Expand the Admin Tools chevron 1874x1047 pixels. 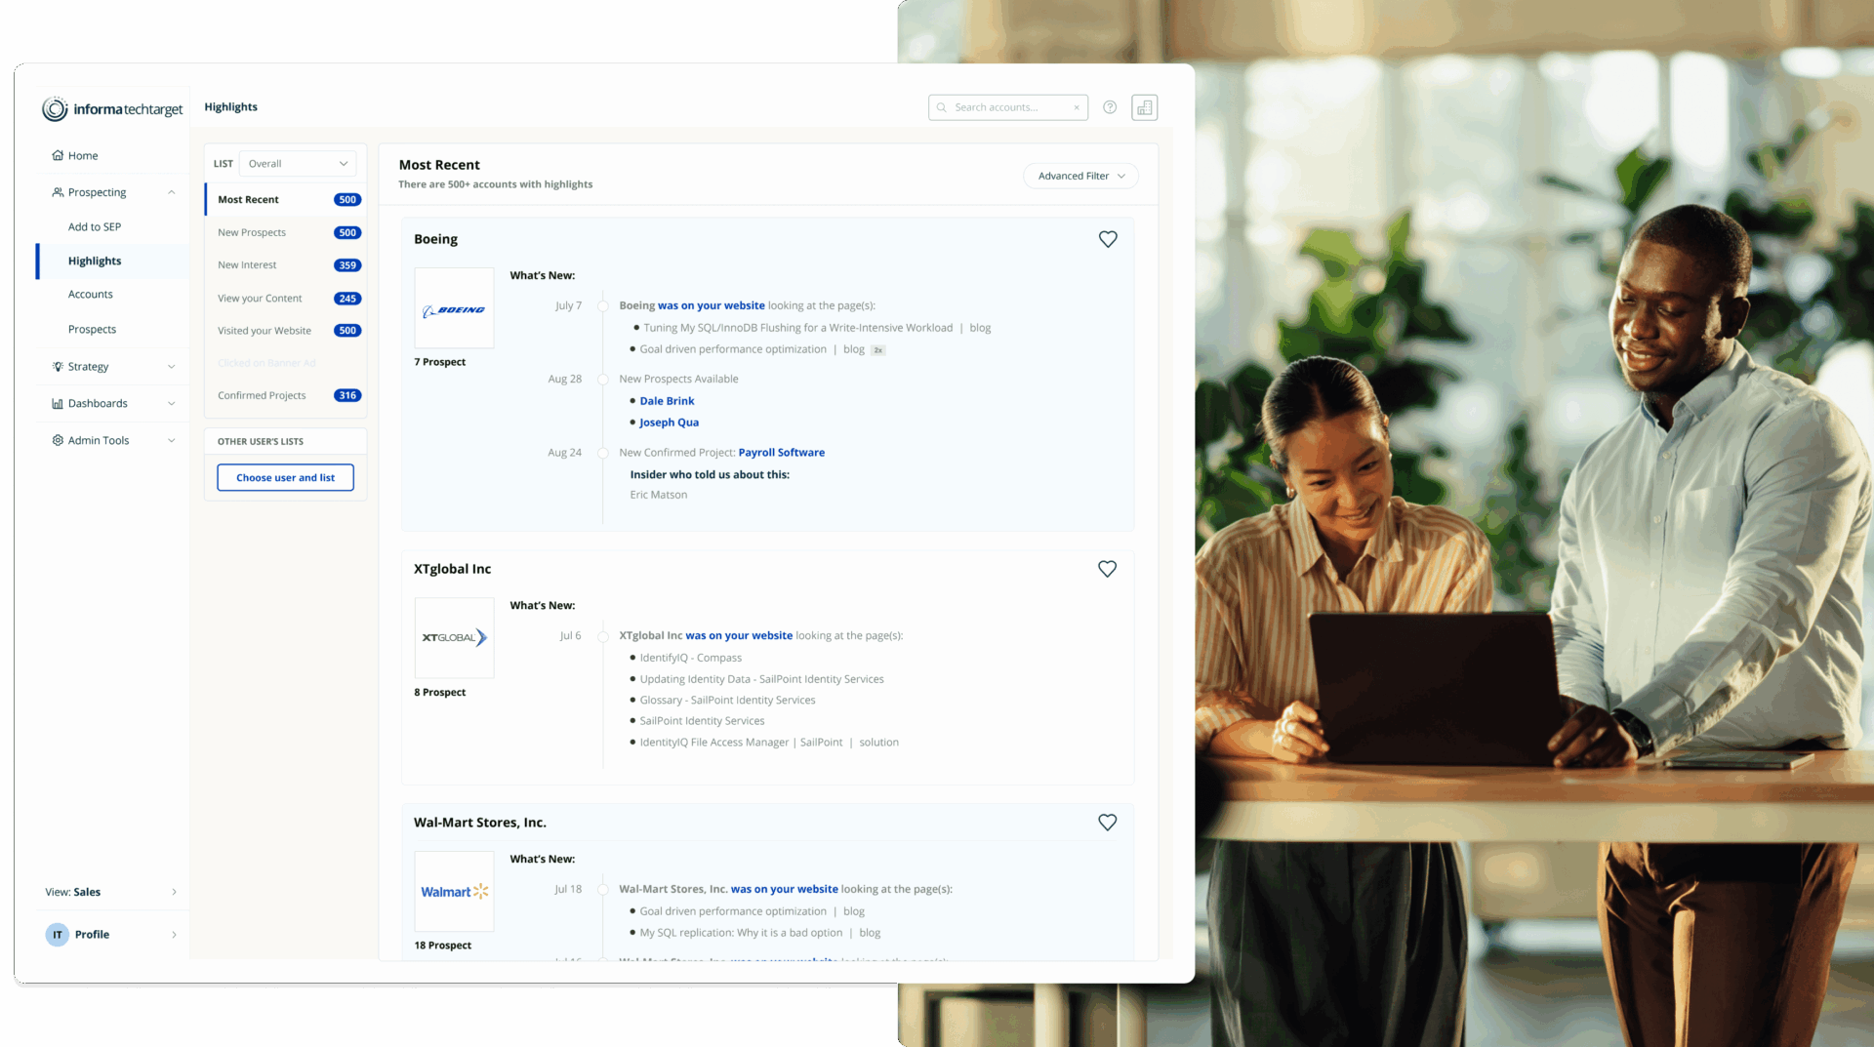click(x=172, y=440)
